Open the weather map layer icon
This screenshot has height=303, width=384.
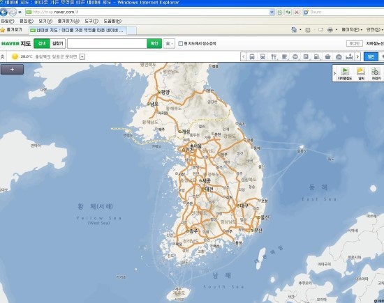point(361,73)
